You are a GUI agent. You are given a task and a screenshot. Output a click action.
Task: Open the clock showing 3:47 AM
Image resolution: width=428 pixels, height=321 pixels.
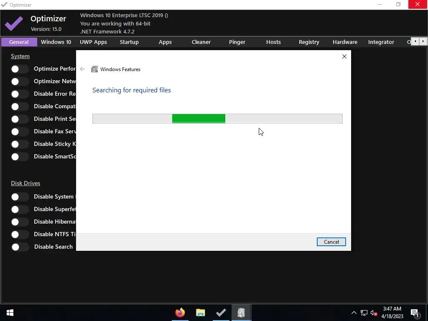coord(392,313)
